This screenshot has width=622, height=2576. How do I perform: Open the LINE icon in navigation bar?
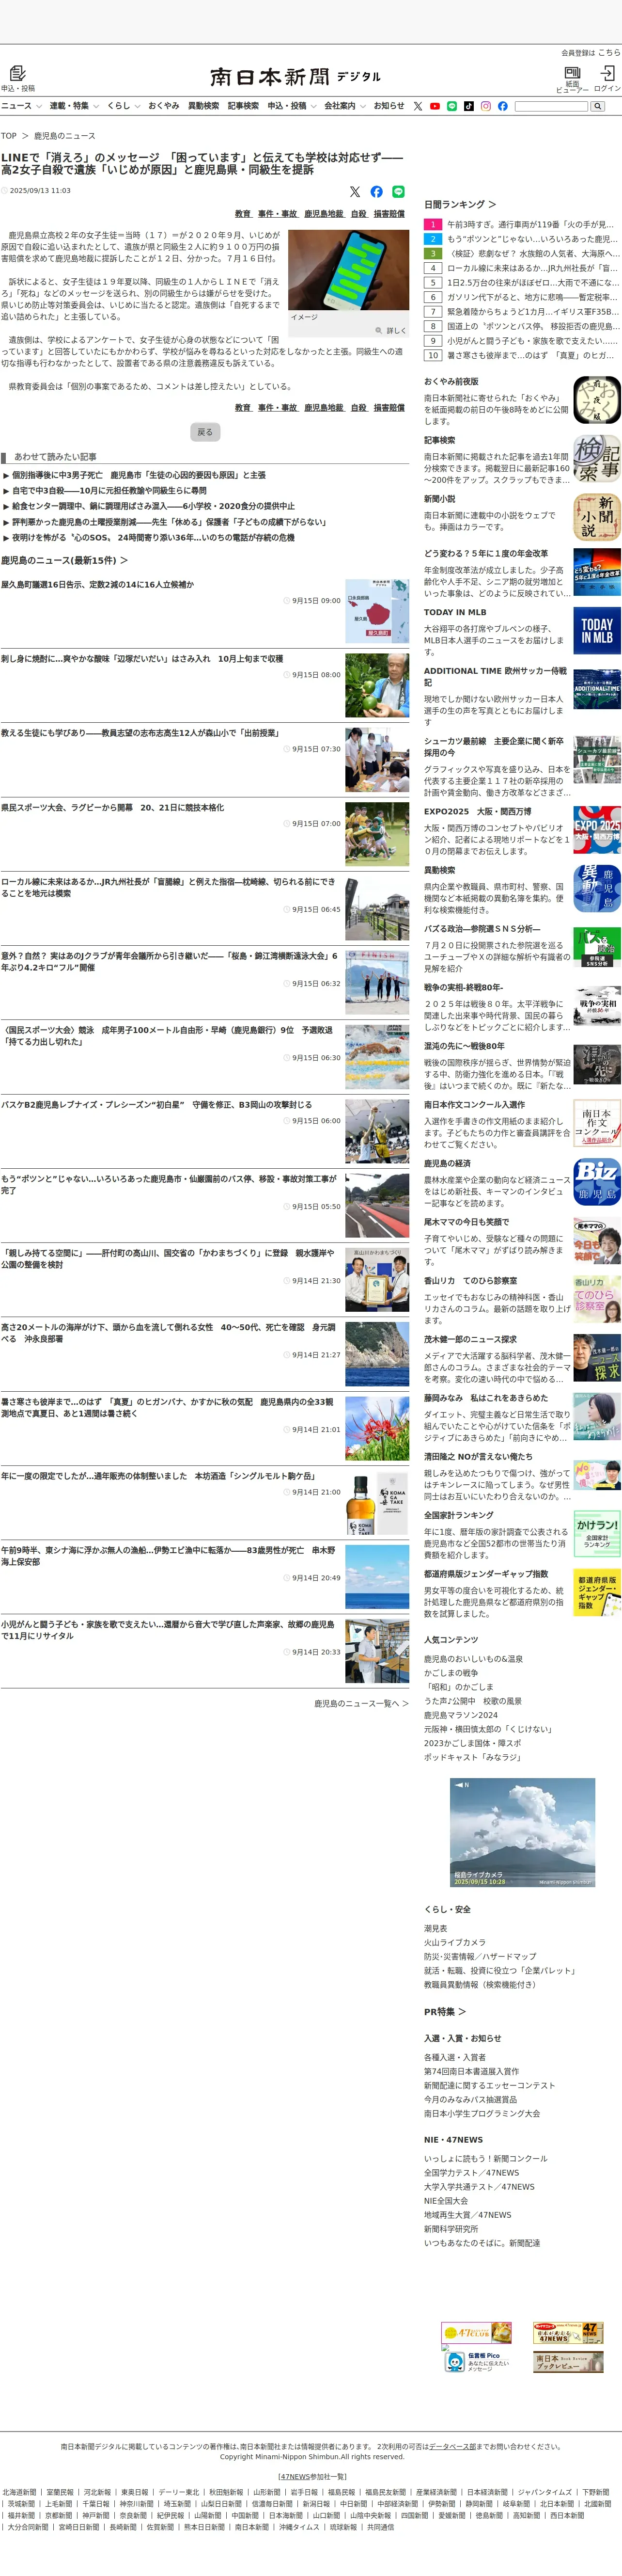click(452, 106)
